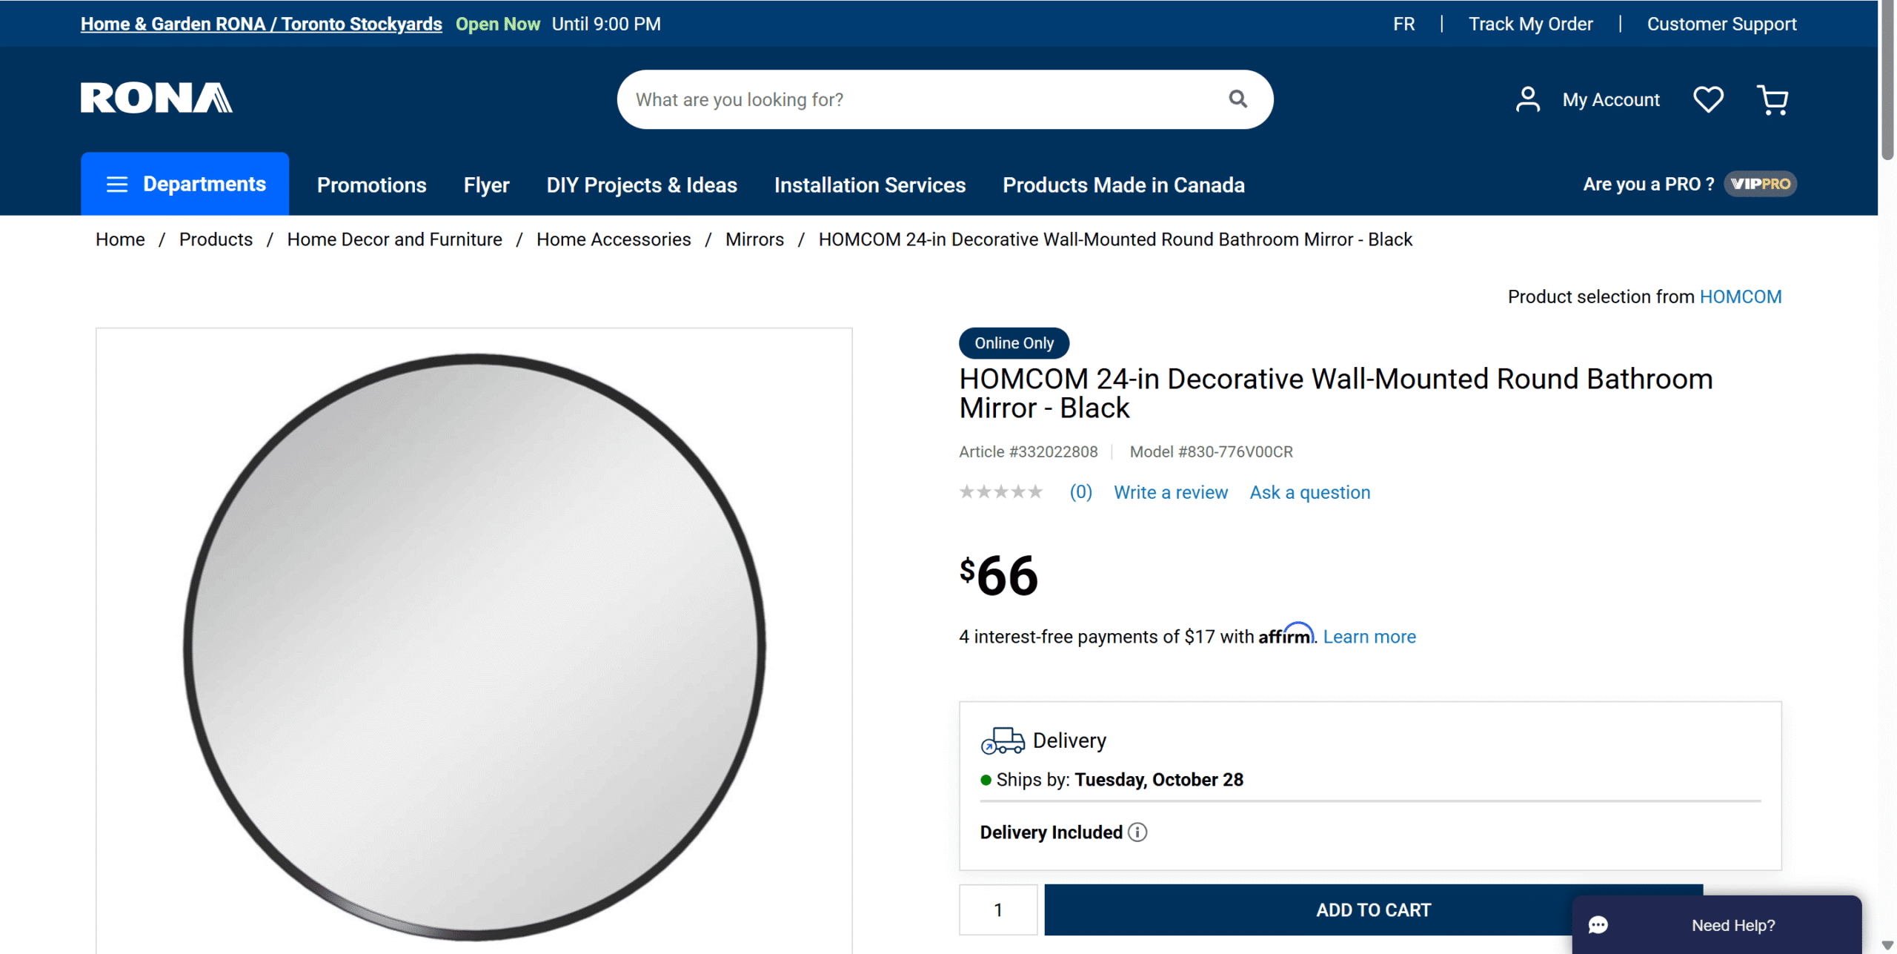Open the Promotions menu item
Image resolution: width=1897 pixels, height=954 pixels.
pos(371,185)
